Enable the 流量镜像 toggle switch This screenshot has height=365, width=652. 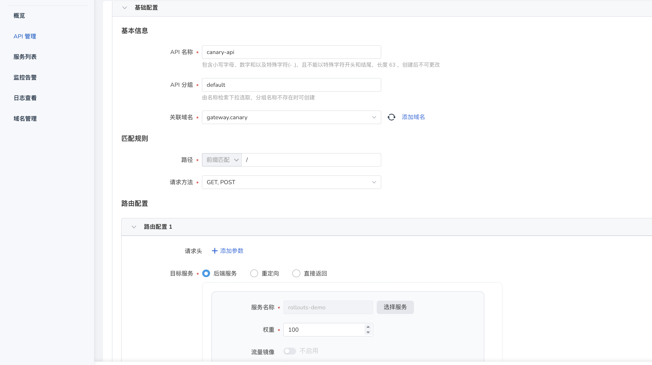289,351
